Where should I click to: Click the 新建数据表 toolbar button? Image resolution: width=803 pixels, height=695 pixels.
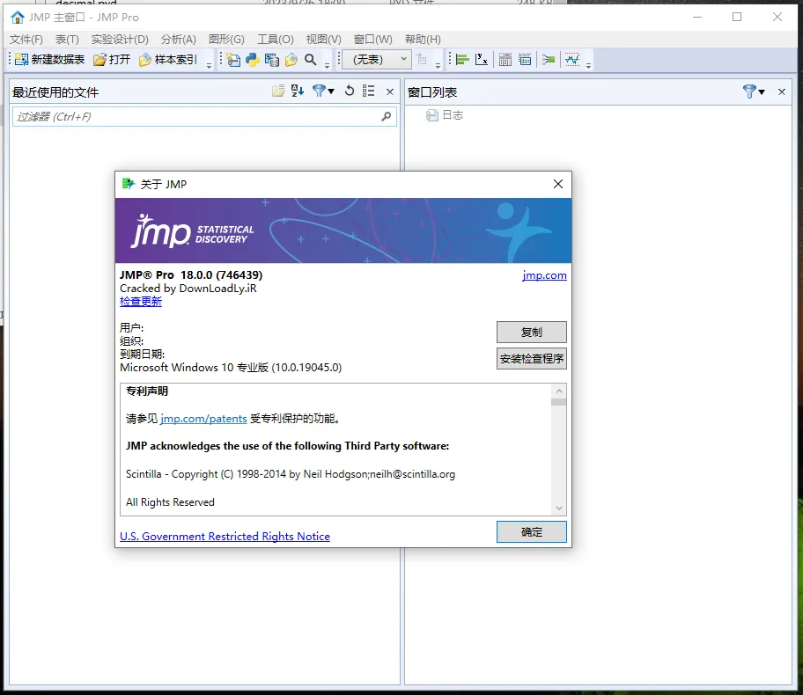click(x=49, y=60)
